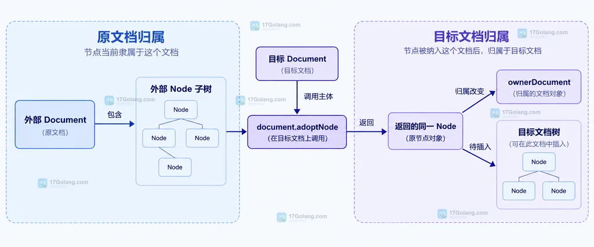Click the '原文档归属' title
This screenshot has width=594, height=247.
131,38
